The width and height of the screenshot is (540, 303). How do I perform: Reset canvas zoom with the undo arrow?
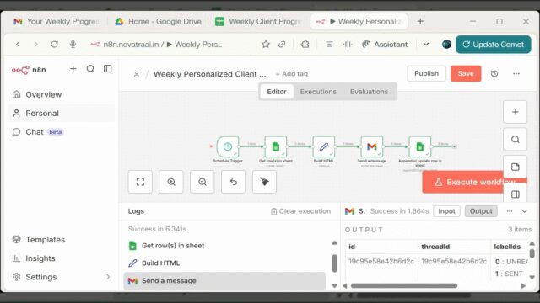[x=233, y=182]
